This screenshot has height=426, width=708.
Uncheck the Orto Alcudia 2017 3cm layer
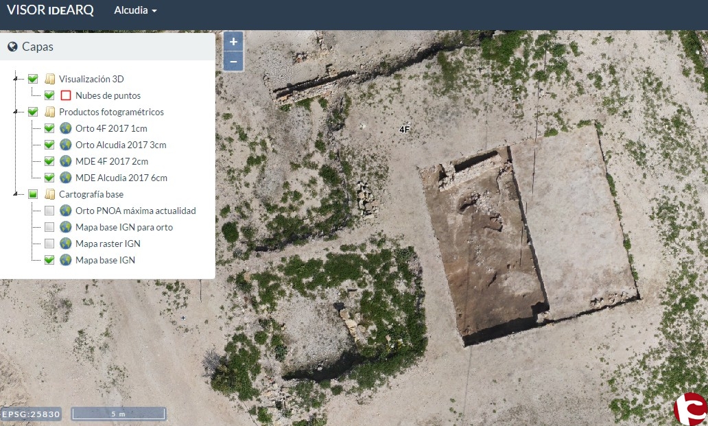49,145
